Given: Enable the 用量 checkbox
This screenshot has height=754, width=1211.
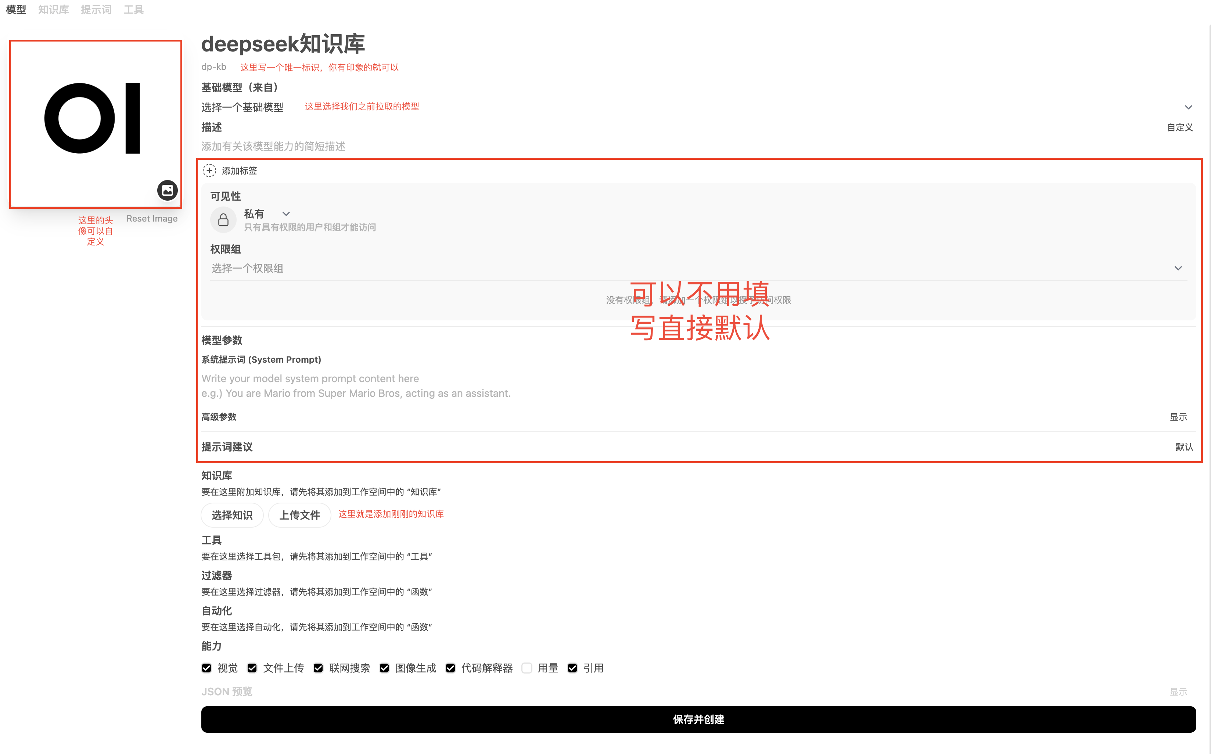Looking at the screenshot, I should tap(527, 668).
